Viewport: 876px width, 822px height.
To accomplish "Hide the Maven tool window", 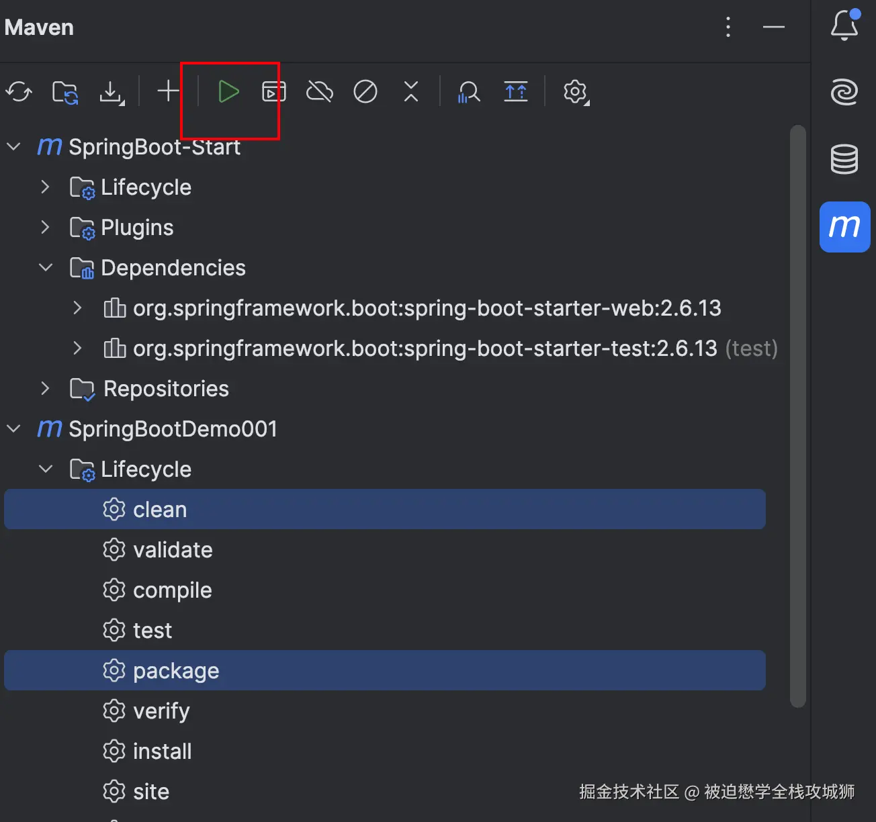I will pyautogui.click(x=774, y=27).
